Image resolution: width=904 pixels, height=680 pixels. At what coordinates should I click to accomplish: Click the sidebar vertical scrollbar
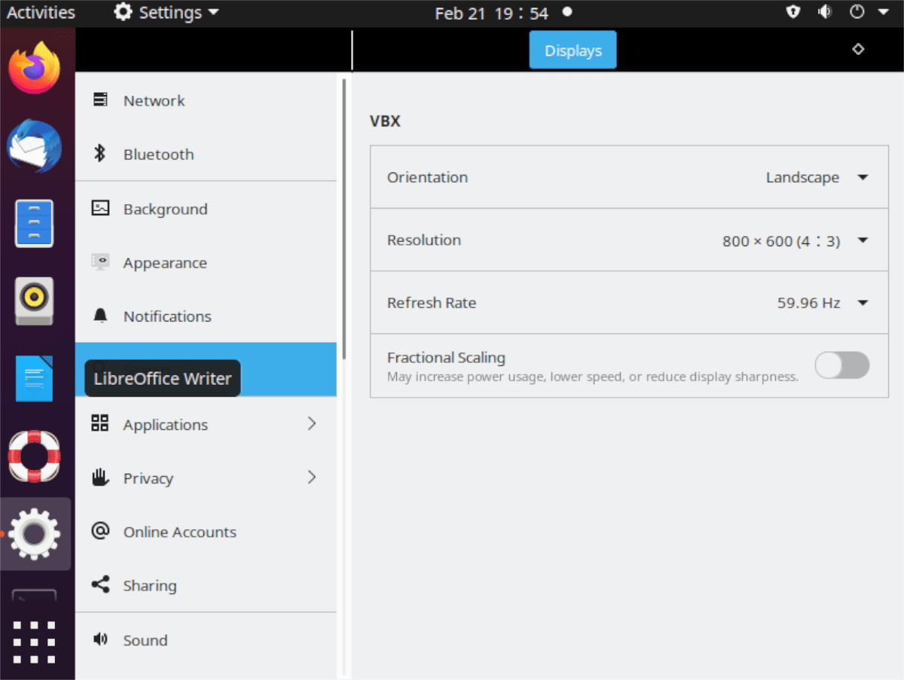[344, 218]
